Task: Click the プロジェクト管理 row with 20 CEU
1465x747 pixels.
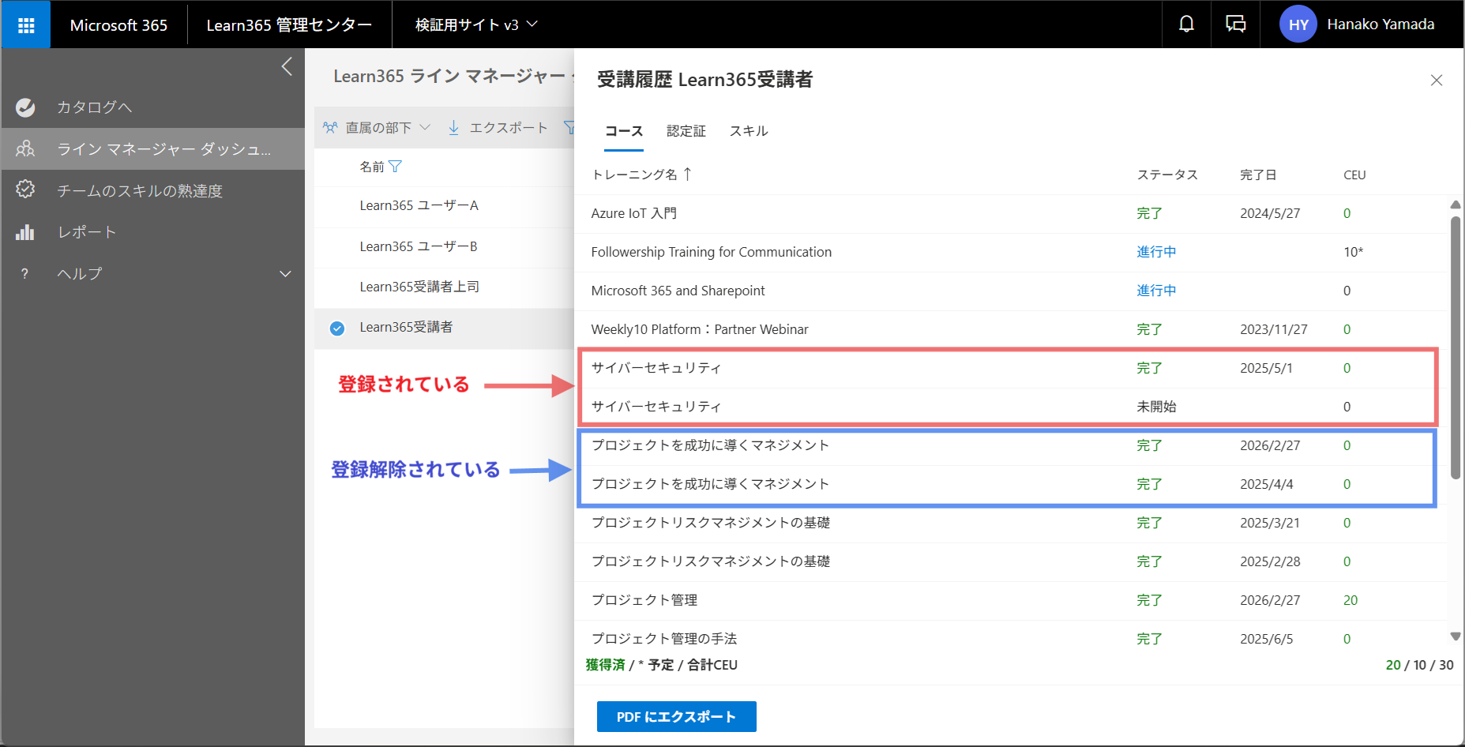Action: 1010,601
